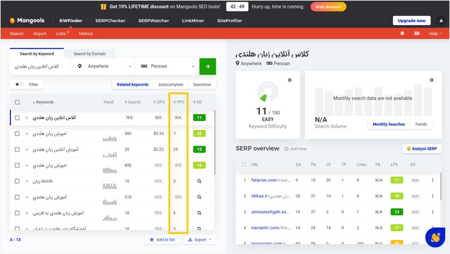Screen dimensions: 450x254
Task: Check difficulty magnifier for PPC 6 row
Action: [x=199, y=213]
